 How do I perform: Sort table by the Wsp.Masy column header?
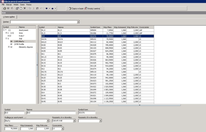[x=108, y=27]
